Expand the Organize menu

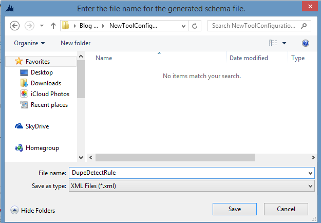tap(29, 44)
